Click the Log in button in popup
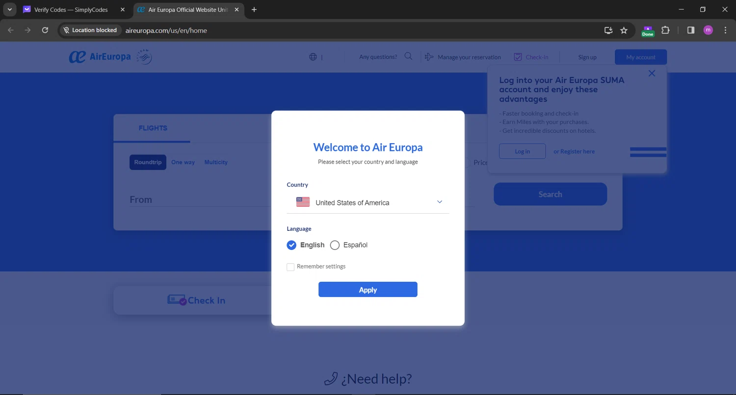Viewport: 736px width, 395px height. (522, 151)
